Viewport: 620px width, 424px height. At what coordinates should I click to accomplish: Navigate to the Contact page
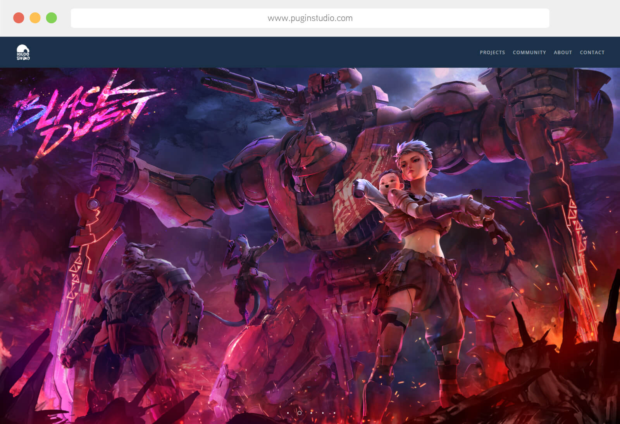[x=592, y=52]
